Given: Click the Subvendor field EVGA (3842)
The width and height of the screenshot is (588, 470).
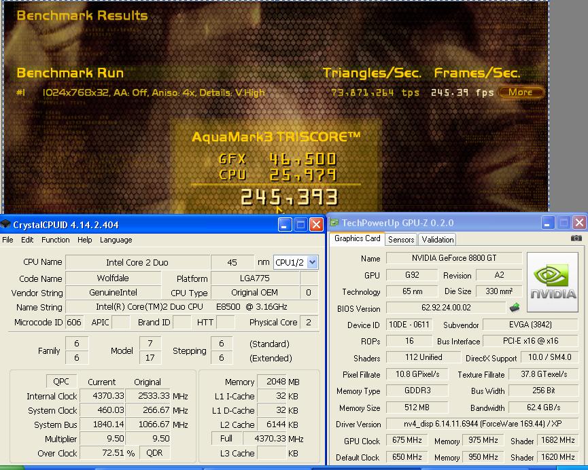Looking at the screenshot, I should [530, 325].
